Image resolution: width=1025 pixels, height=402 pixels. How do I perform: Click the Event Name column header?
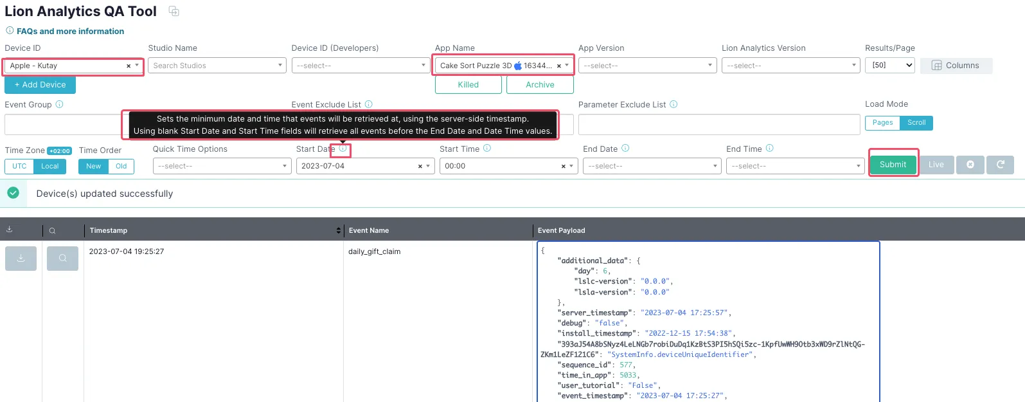(x=369, y=230)
